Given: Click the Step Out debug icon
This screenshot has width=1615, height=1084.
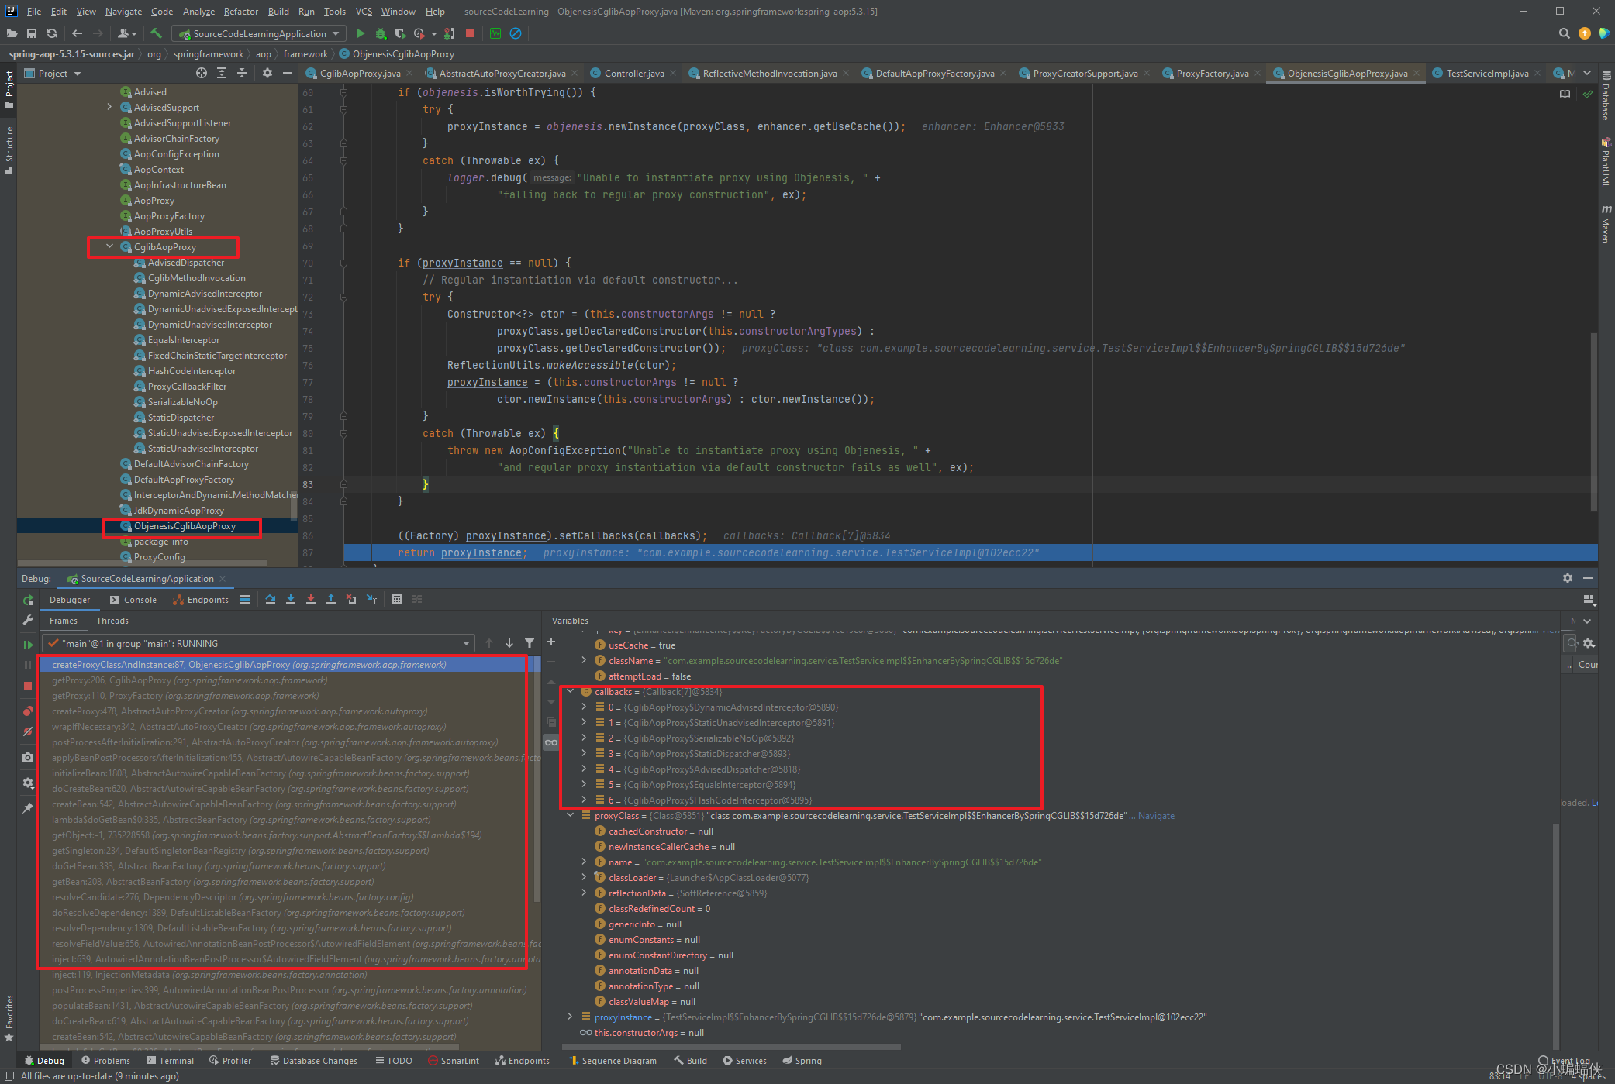Looking at the screenshot, I should [x=331, y=599].
